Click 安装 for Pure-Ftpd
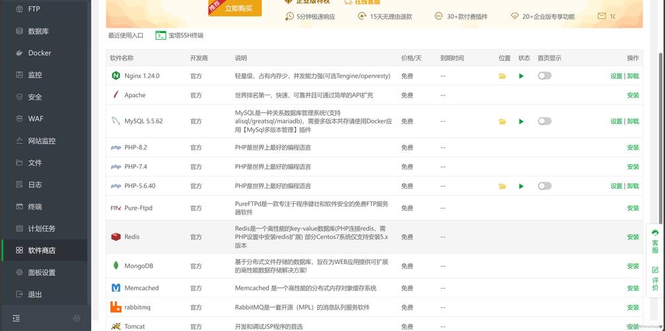The height and width of the screenshot is (331, 665). point(633,208)
